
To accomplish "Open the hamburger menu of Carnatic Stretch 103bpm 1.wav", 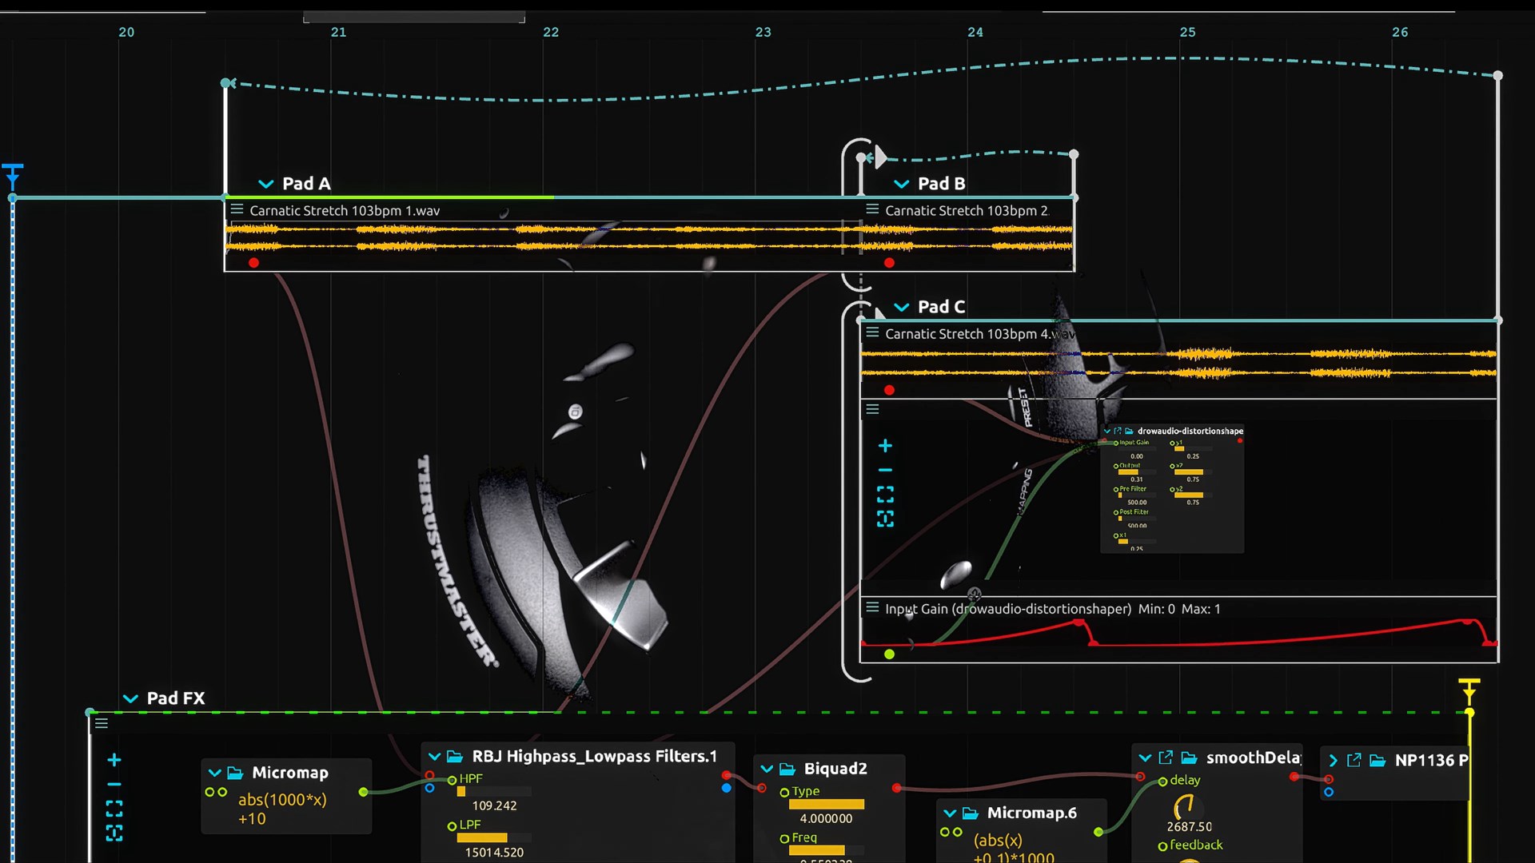I will pyautogui.click(x=237, y=210).
